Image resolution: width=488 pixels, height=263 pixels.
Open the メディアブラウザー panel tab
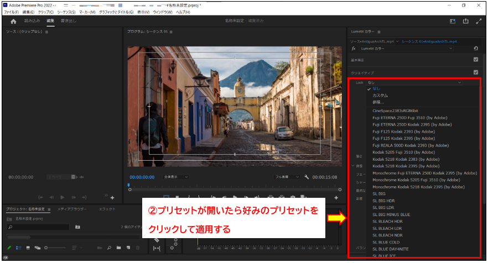[72, 209]
